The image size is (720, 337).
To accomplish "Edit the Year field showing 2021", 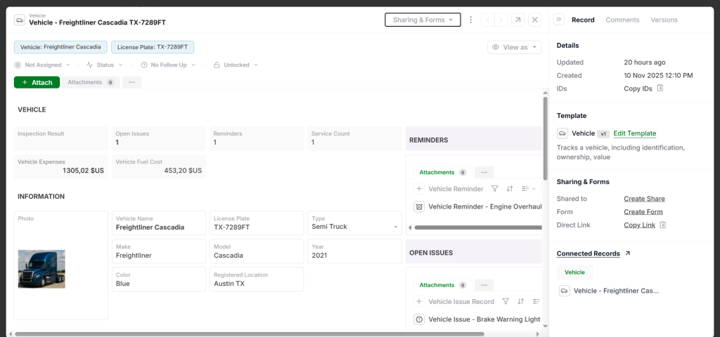I will click(x=354, y=251).
